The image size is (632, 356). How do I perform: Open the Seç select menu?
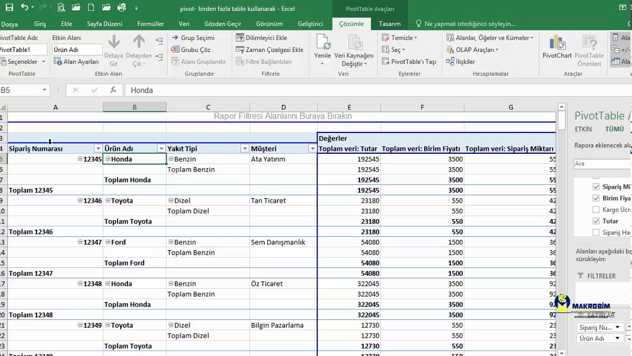click(393, 50)
